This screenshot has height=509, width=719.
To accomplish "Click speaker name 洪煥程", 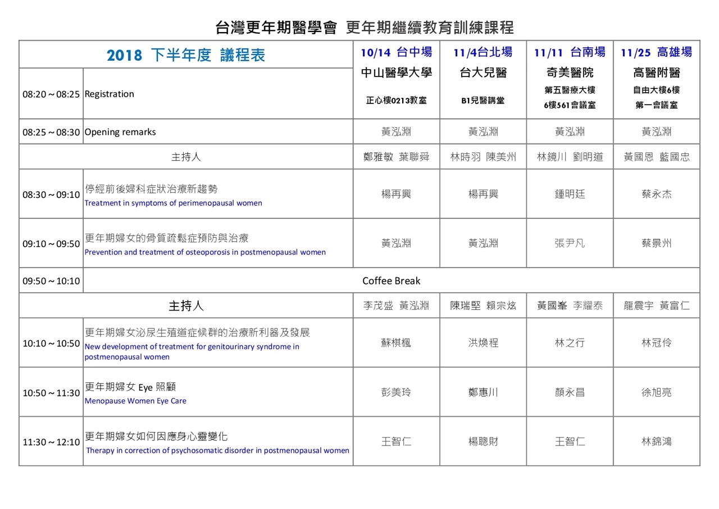I will coord(483,343).
